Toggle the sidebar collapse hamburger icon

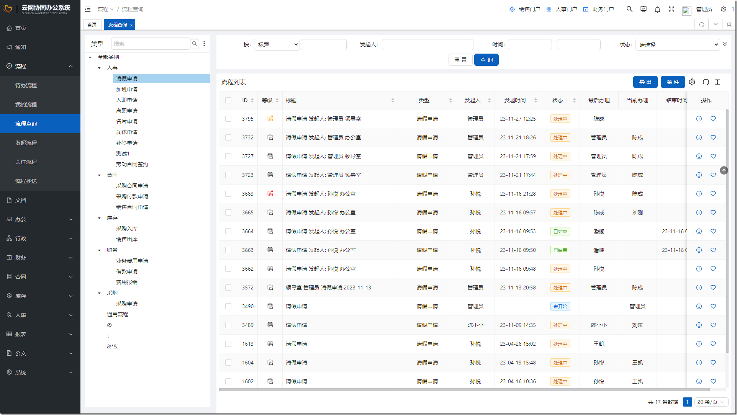(x=88, y=9)
